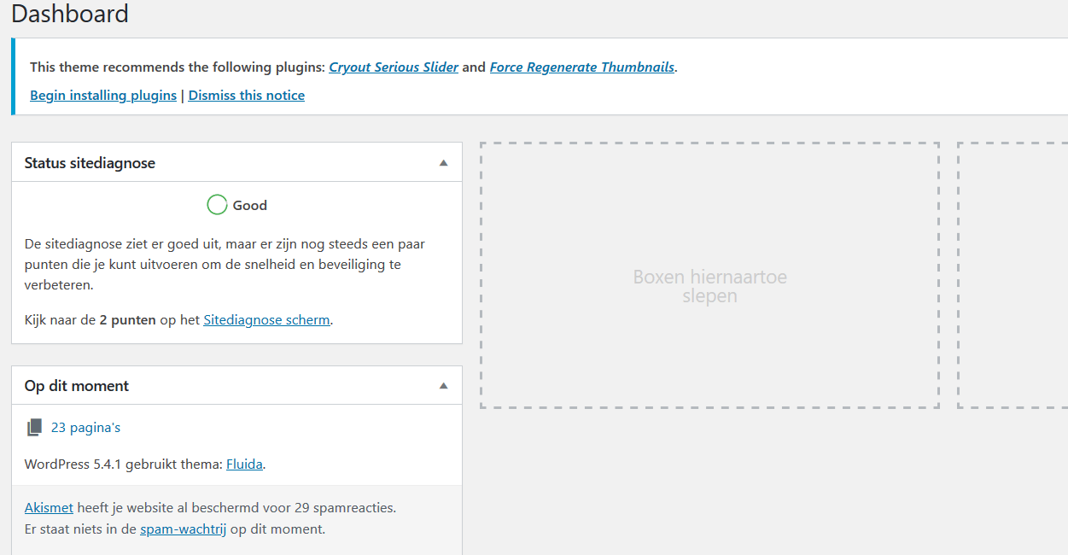Click the Good status label
Viewport: 1068px width, 555px height.
(250, 205)
